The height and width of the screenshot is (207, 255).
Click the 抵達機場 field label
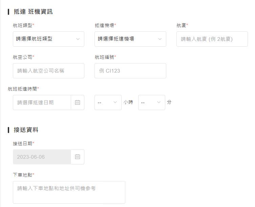pyautogui.click(x=104, y=25)
